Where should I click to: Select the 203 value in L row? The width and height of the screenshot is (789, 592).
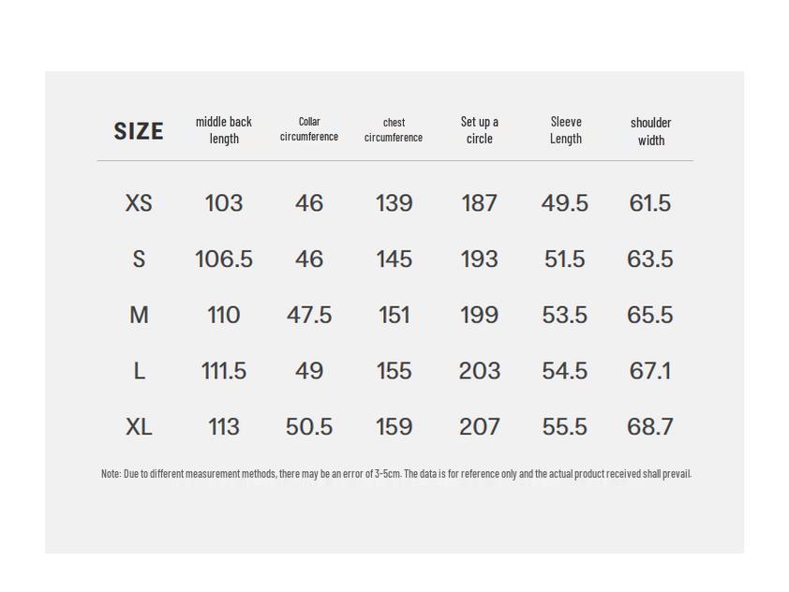click(479, 372)
